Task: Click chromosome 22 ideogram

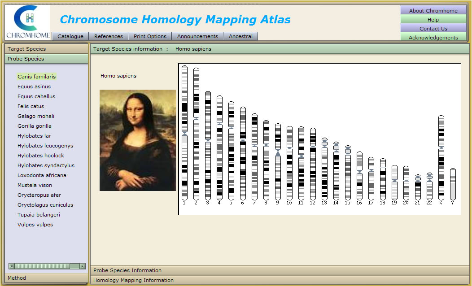Action: click(429, 186)
